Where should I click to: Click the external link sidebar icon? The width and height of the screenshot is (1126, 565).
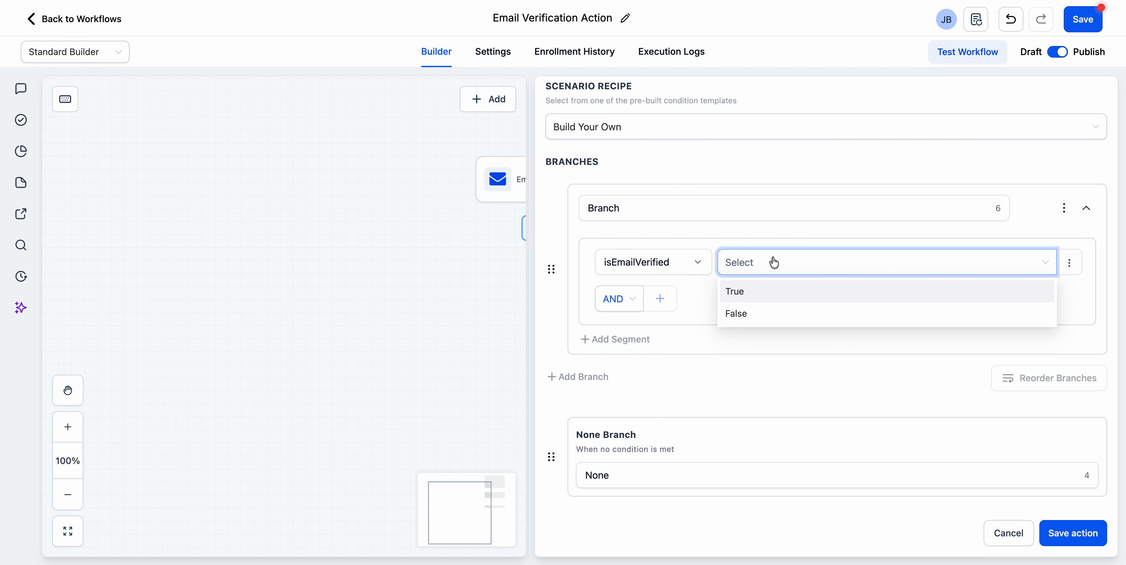click(x=21, y=214)
